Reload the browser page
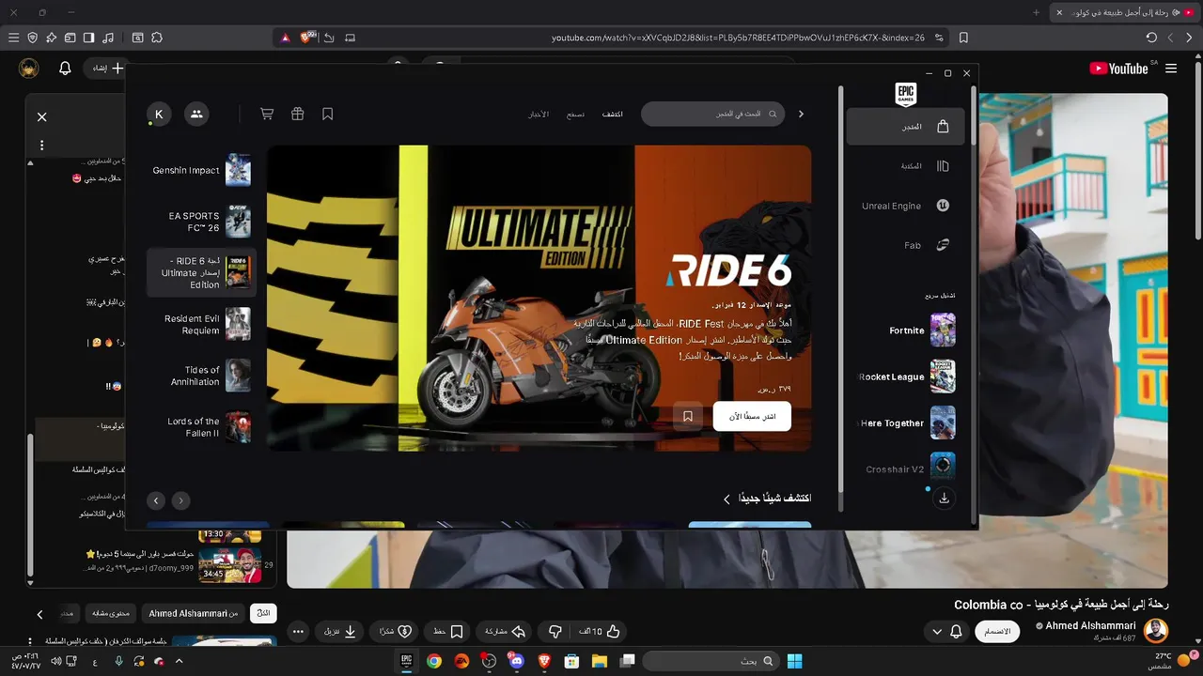 point(1151,38)
